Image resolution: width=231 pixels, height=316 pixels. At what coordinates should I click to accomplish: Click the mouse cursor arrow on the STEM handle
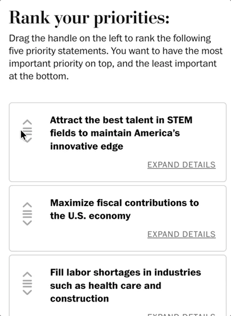[23, 135]
